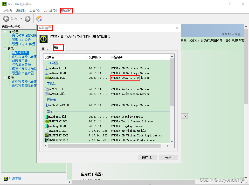Click the nvGameS.dll file icon

coord(46,68)
